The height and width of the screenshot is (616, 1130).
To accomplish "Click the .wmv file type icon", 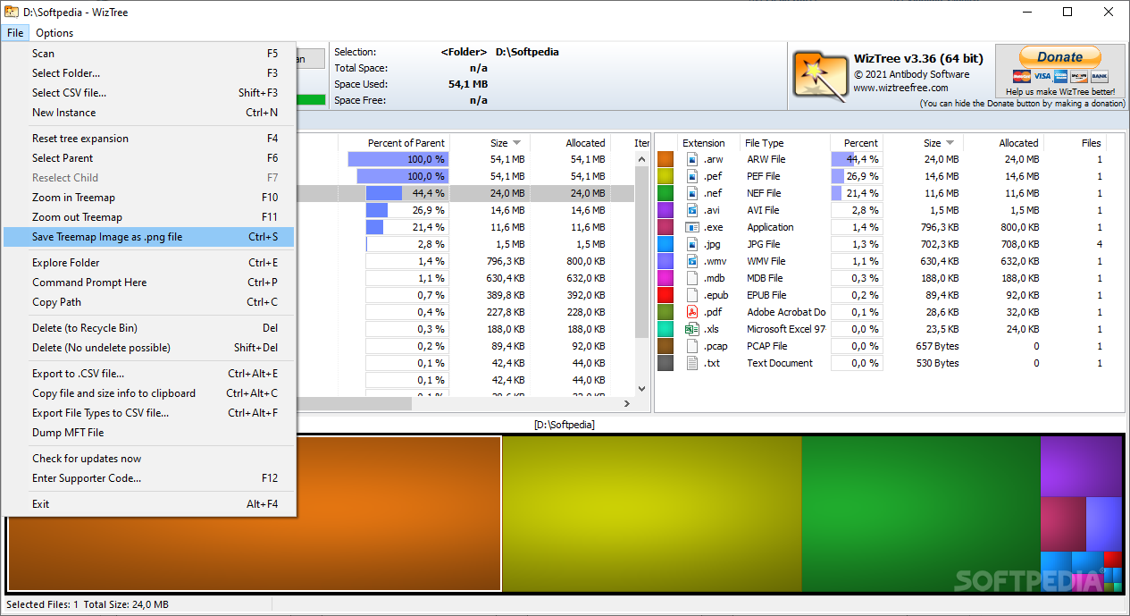I will (x=692, y=261).
